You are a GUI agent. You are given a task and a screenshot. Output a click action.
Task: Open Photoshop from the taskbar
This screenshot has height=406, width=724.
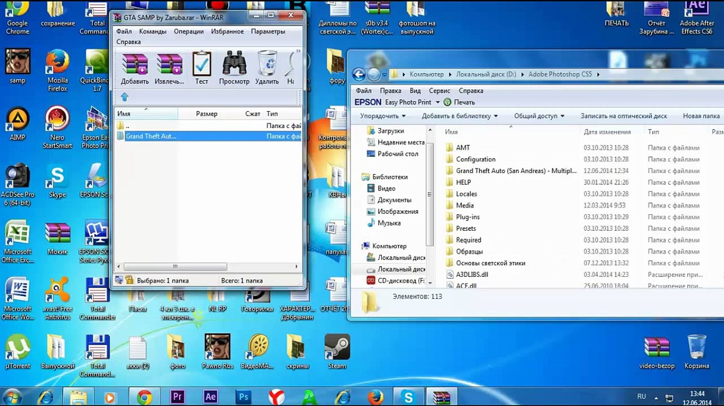(x=243, y=397)
